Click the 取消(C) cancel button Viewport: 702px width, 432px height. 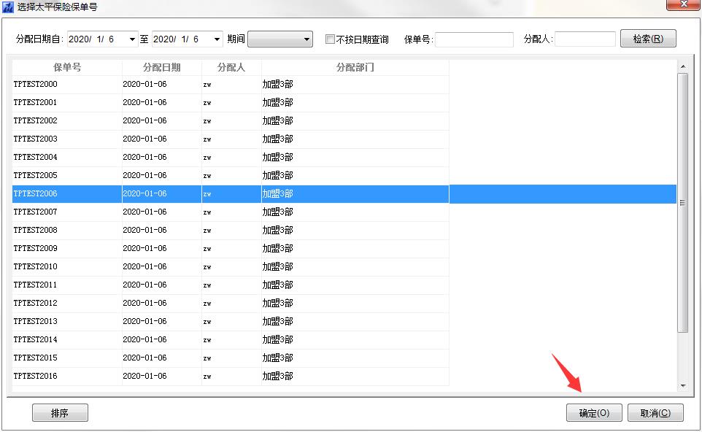[655, 413]
